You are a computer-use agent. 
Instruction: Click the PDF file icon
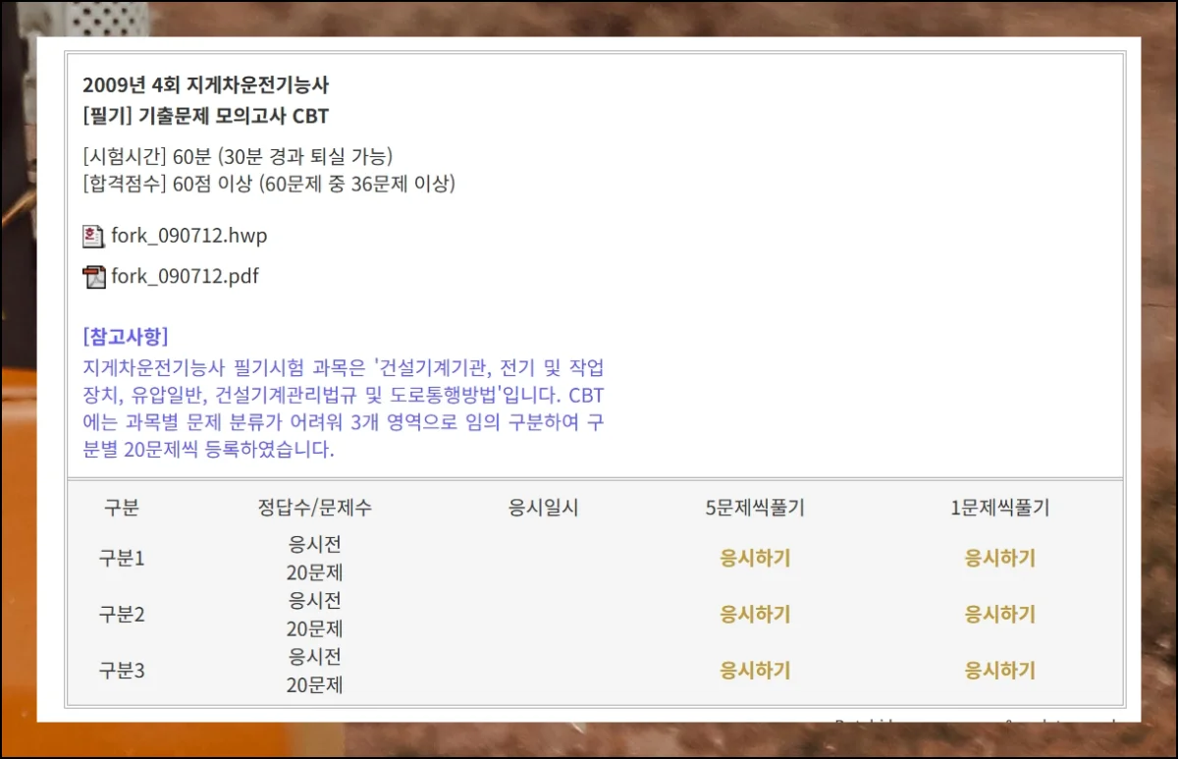(93, 277)
